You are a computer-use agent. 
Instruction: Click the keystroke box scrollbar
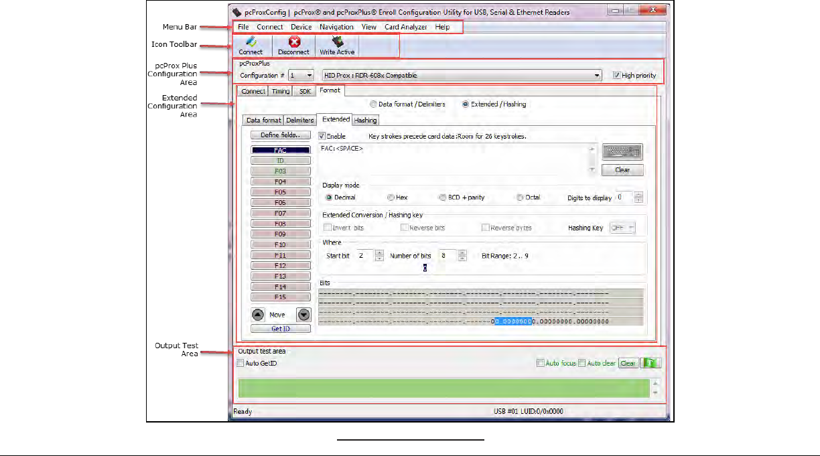[x=592, y=160]
